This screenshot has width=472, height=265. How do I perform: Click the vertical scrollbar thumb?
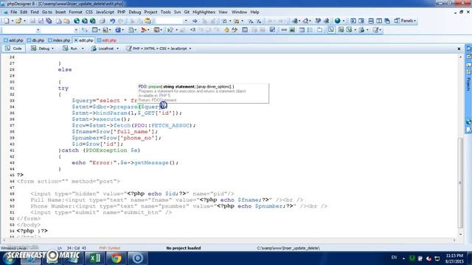pyautogui.click(x=460, y=182)
